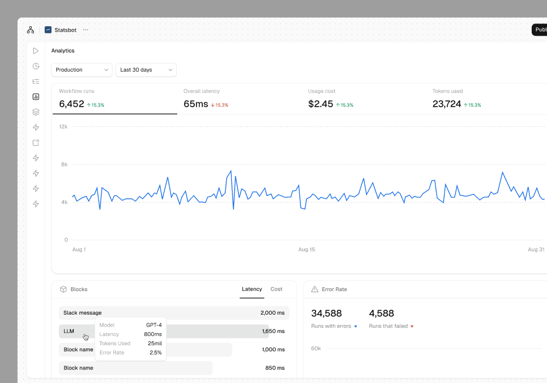Select the Overall latency metric tab
547x383 pixels.
click(x=240, y=99)
